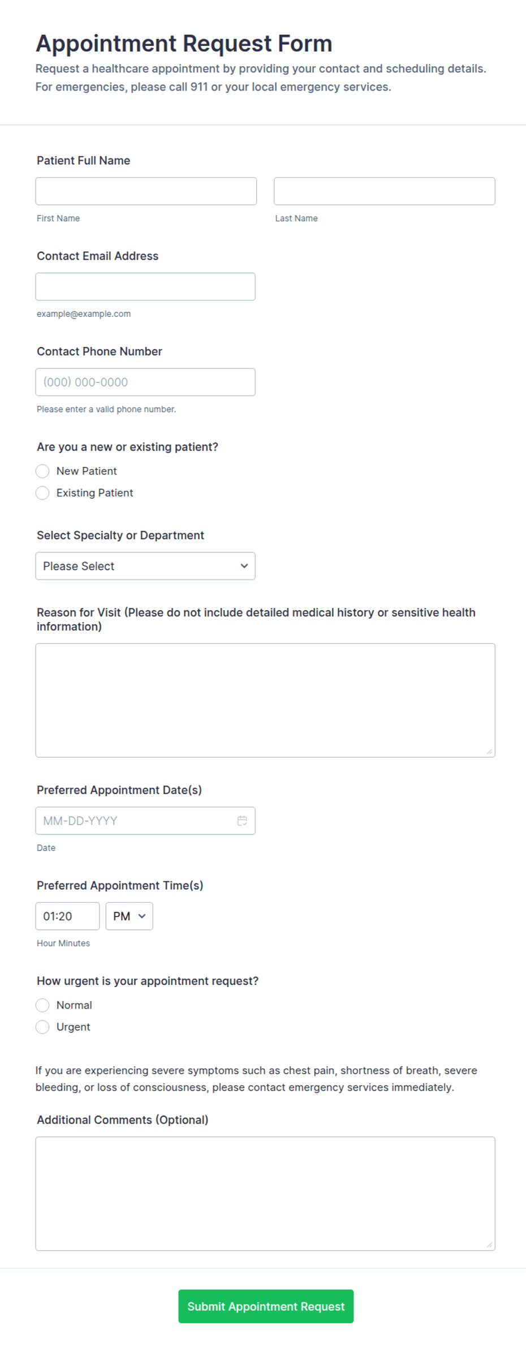This screenshot has height=1351, width=526.
Task: Focus the First Name input field
Action: tap(146, 191)
